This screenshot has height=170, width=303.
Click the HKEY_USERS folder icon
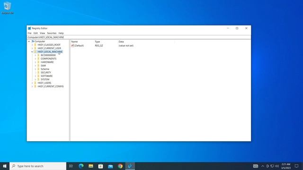[35, 83]
